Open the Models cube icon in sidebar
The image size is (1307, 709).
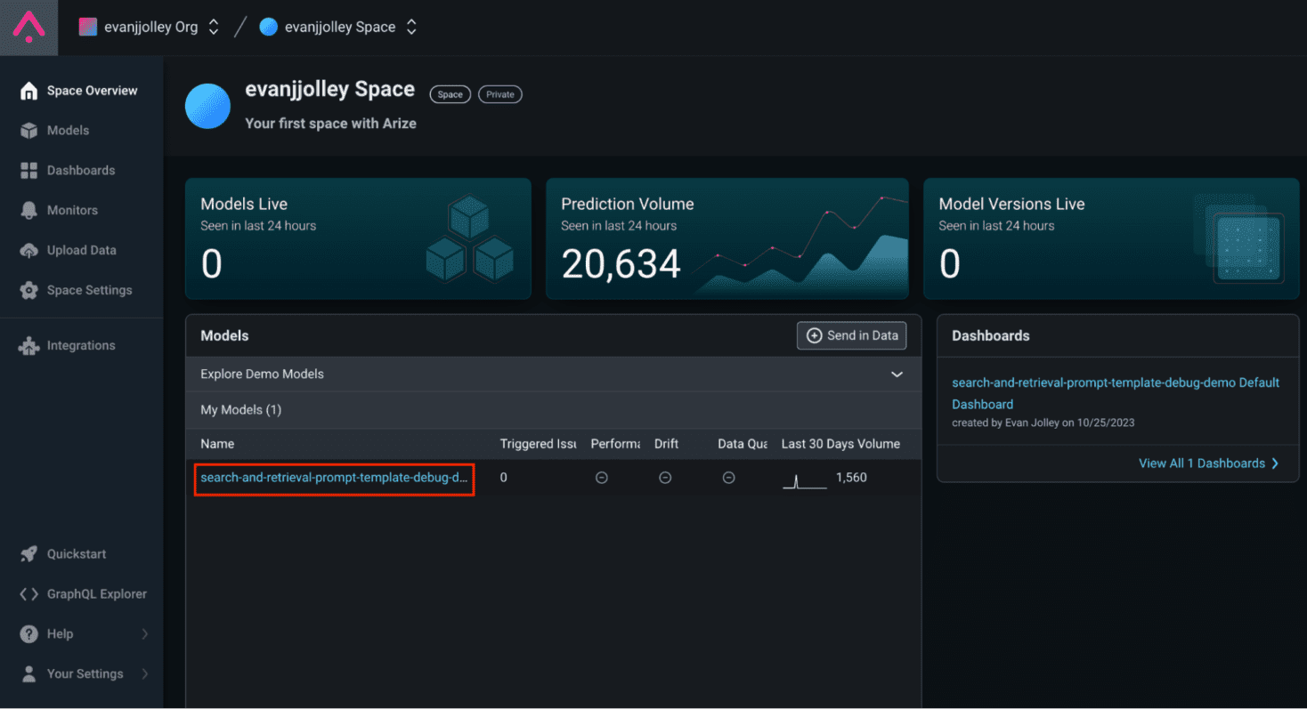pyautogui.click(x=29, y=131)
